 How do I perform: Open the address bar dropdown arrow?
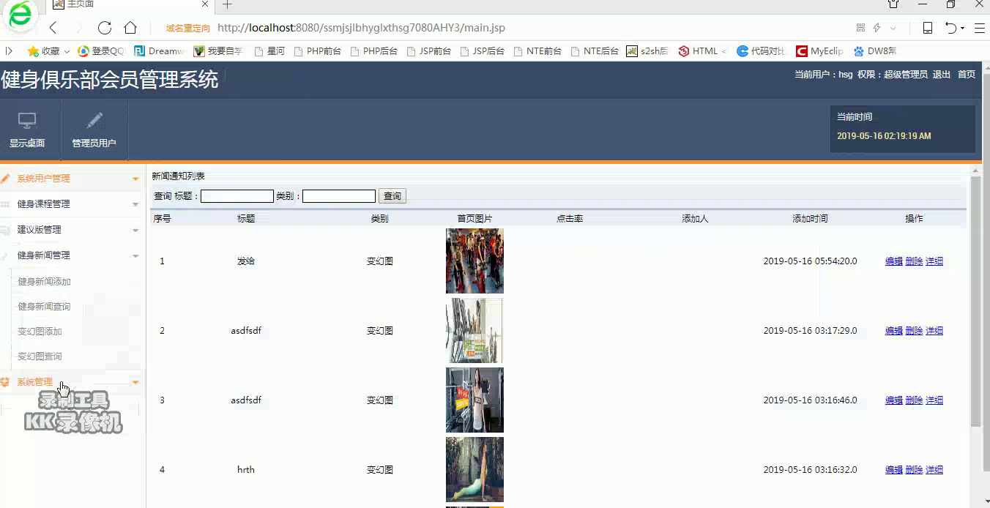click(893, 28)
